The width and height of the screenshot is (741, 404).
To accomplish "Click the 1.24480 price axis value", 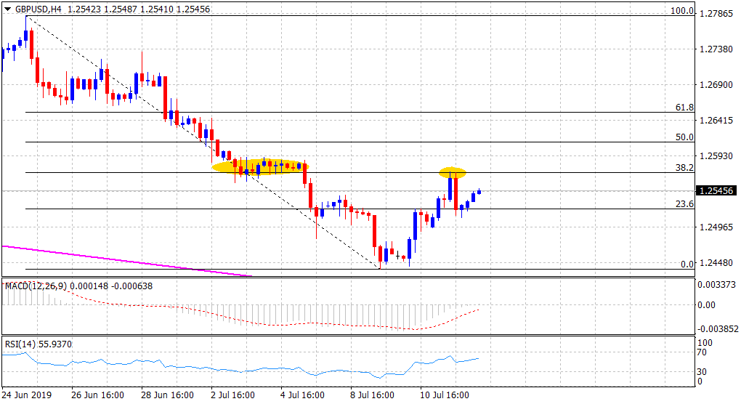I will [716, 263].
